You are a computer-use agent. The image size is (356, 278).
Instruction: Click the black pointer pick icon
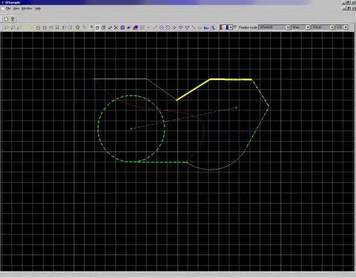click(129, 28)
